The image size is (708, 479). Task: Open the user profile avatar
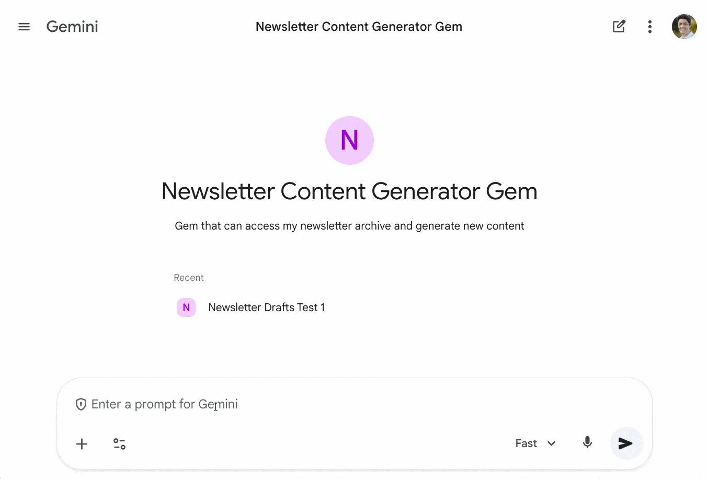[684, 27]
